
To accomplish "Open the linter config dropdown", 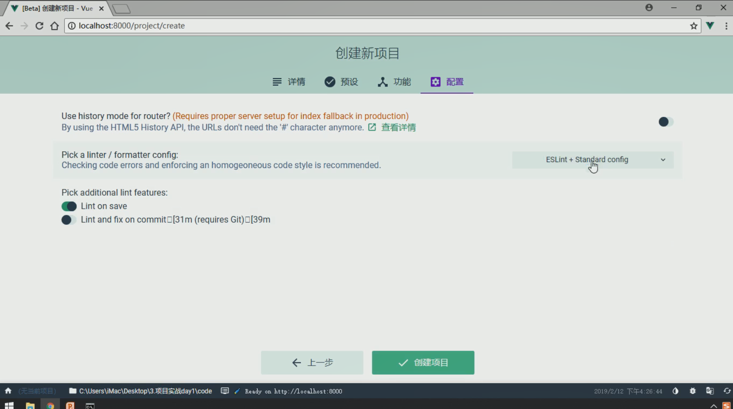I will 593,159.
